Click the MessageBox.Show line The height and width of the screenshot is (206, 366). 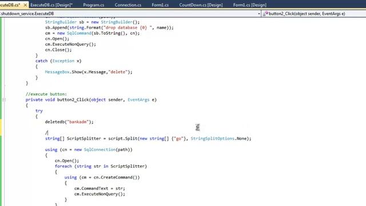pos(89,72)
